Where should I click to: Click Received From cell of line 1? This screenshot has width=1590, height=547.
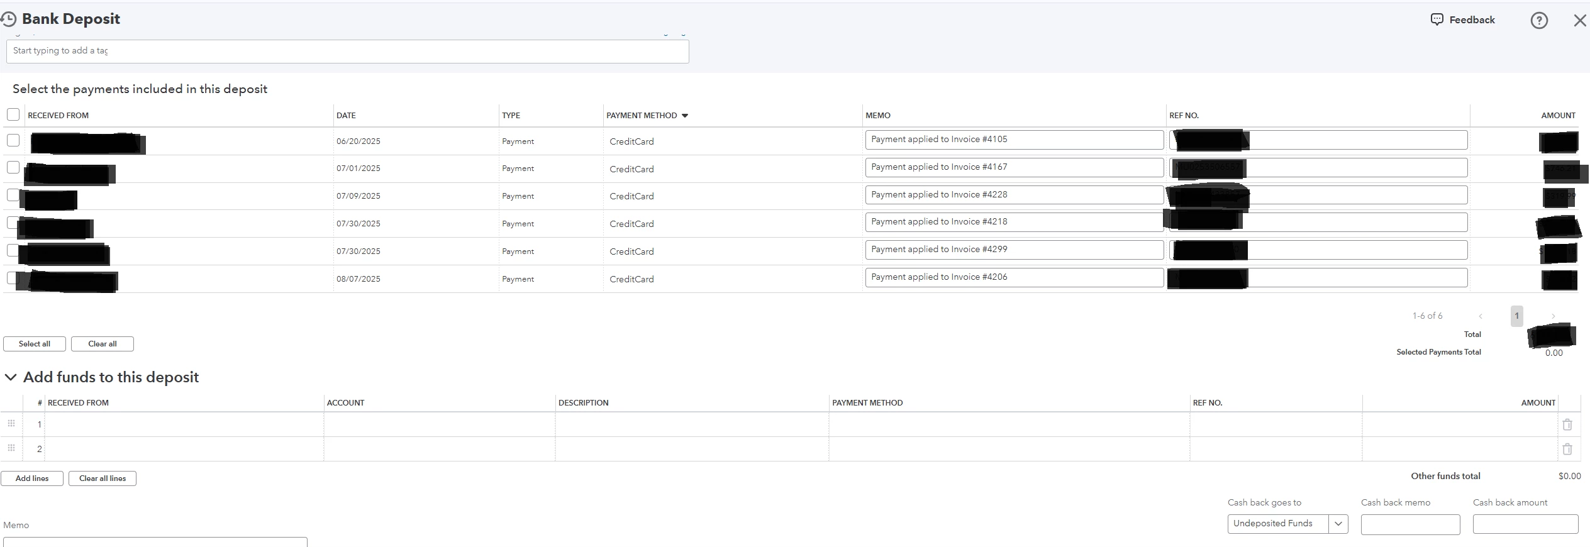pos(184,424)
